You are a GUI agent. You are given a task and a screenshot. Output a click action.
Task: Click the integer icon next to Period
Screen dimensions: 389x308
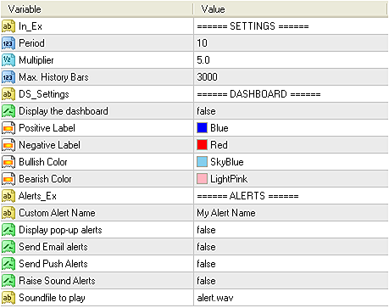[8, 43]
